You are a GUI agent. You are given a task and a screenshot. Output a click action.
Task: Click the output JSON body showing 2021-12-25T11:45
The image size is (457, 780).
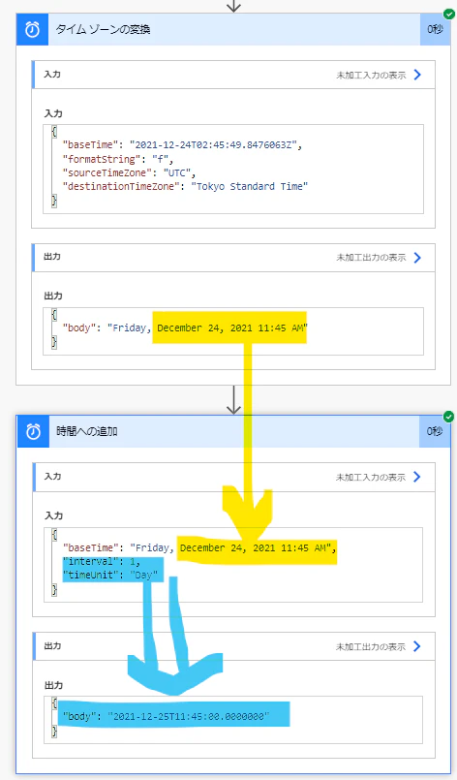tap(233, 720)
